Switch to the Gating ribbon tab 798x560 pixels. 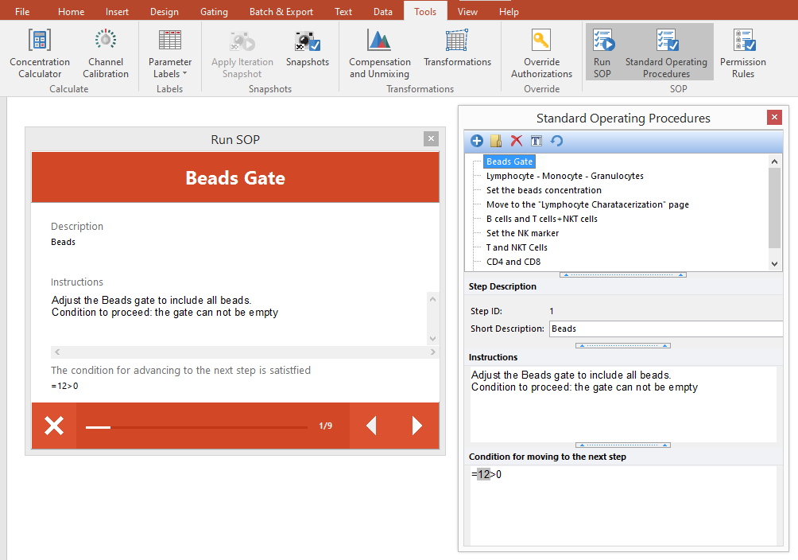point(214,11)
